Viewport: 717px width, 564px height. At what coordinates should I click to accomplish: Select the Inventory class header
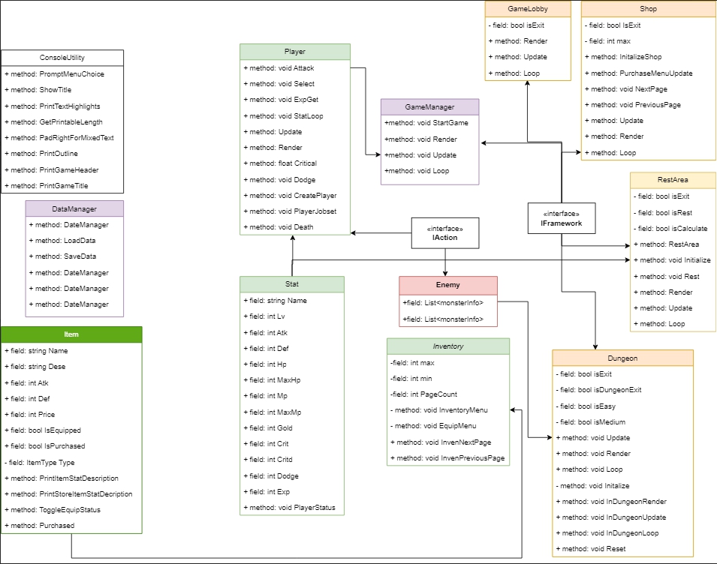click(x=448, y=346)
